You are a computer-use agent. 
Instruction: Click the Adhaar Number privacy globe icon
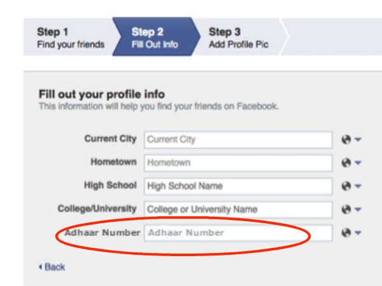click(346, 233)
